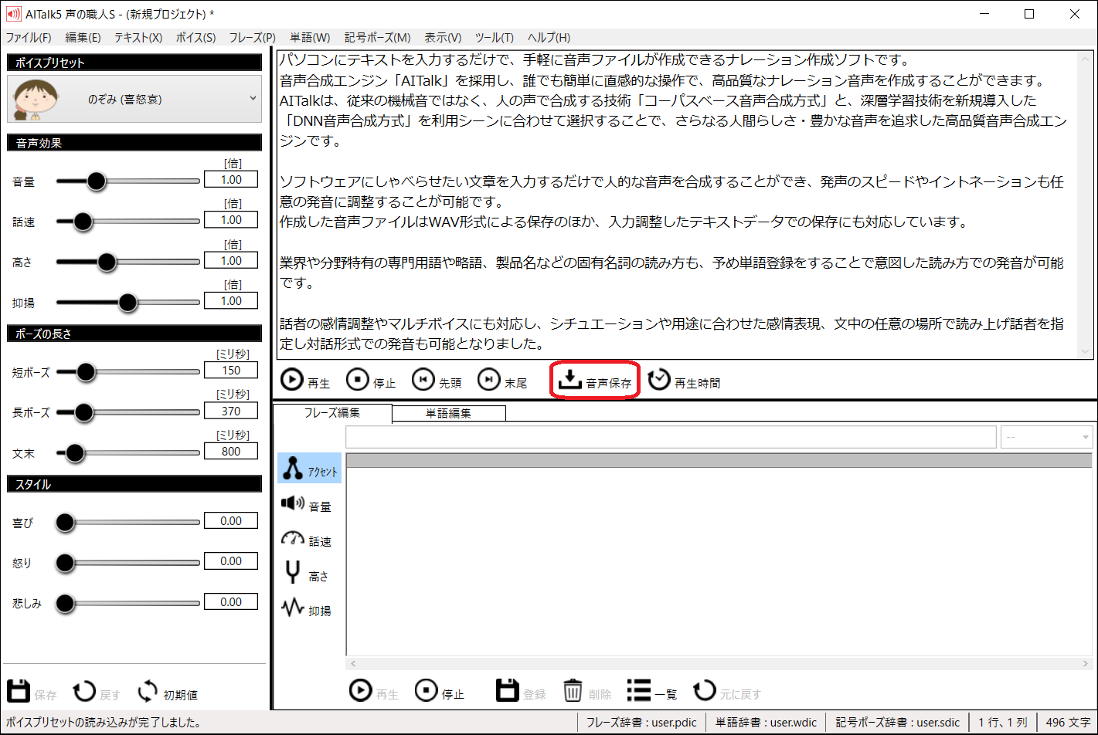Open the 編集(E) menu
This screenshot has width=1098, height=735.
click(x=83, y=37)
